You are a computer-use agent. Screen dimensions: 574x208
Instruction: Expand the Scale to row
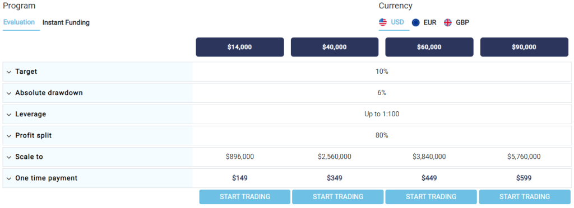(x=9, y=157)
